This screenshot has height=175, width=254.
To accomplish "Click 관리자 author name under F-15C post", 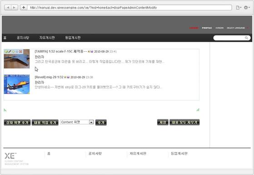I will click(40, 57).
